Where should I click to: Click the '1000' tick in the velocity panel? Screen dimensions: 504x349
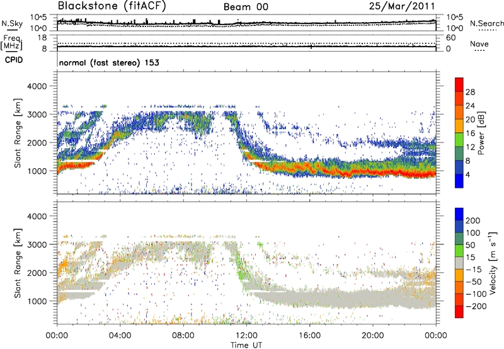(37, 301)
